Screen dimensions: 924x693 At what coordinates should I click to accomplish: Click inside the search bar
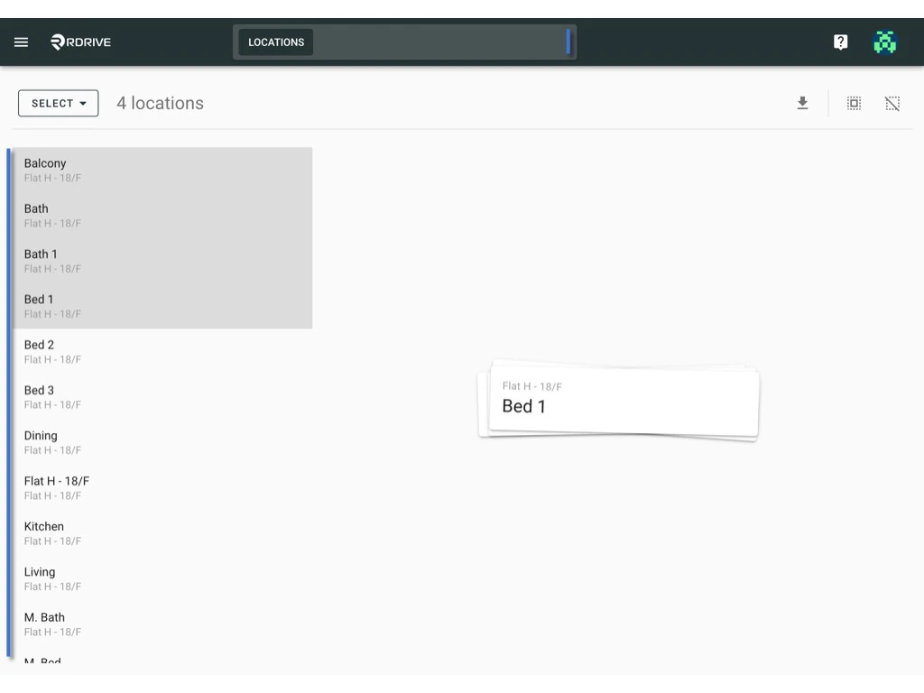point(433,42)
